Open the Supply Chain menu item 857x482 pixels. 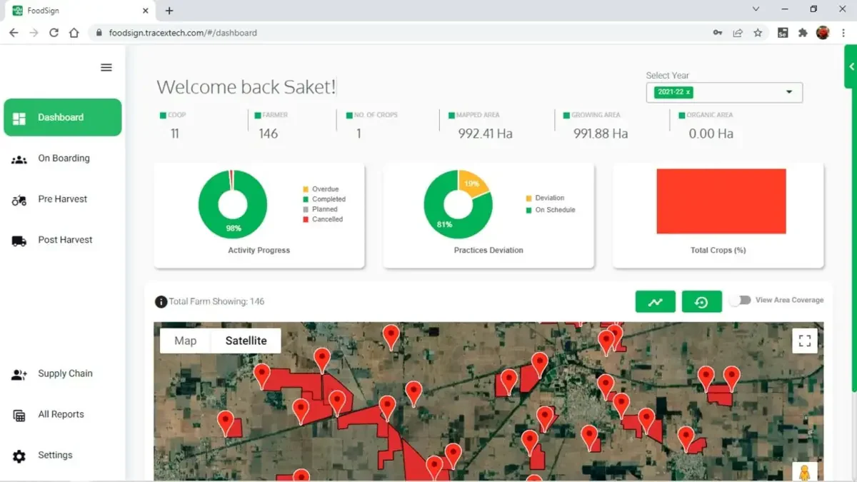[63, 373]
